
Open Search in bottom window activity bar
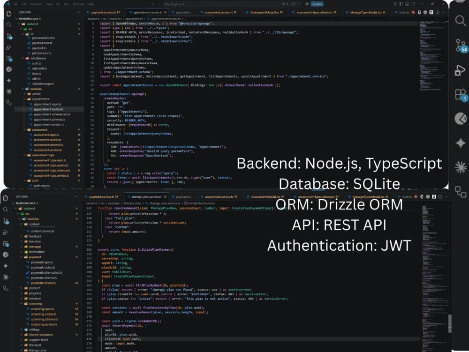pyautogui.click(x=6, y=210)
